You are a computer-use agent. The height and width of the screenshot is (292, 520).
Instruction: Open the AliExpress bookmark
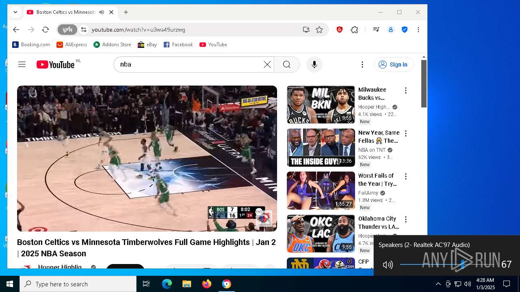point(72,45)
